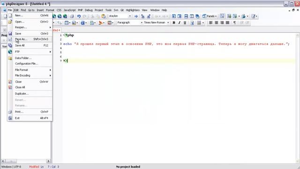
Task: Open the Help menu
Action: tap(164, 10)
